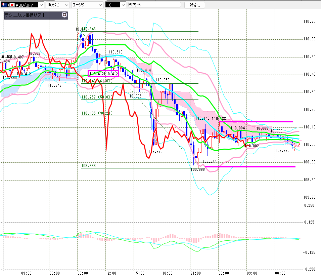Restore the テクニカル指標リスト panel with its square icon
Viewport: 321px width, 276px height.
pos(64,15)
